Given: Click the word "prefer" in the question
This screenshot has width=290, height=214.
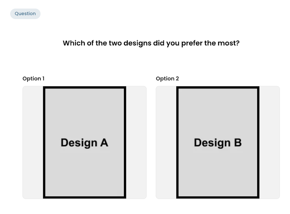Looking at the screenshot, I should coord(192,43).
